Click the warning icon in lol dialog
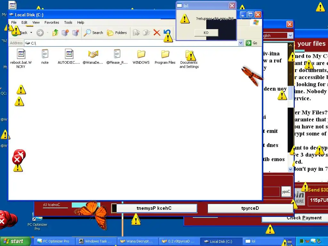328x246 pixels. point(185,19)
